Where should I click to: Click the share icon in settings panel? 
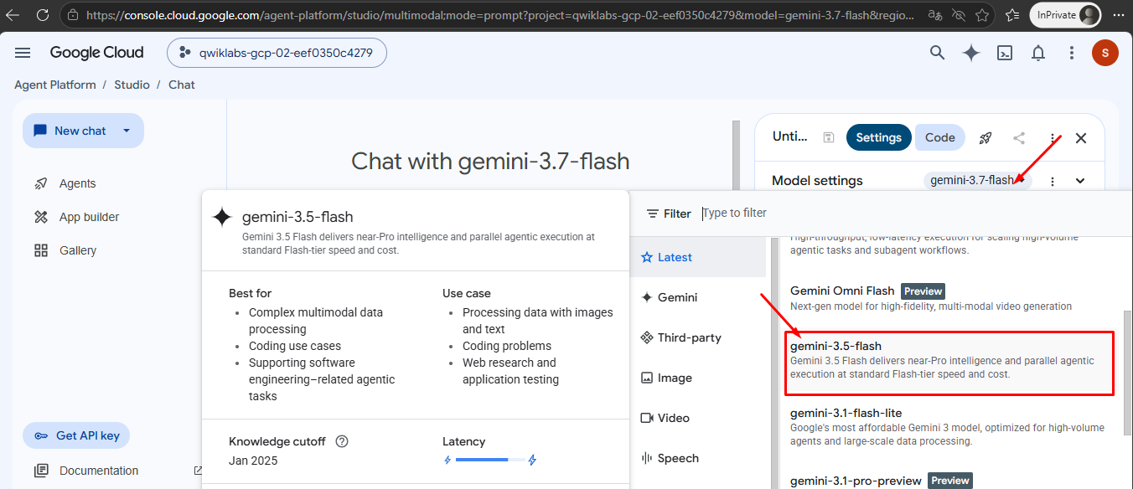tap(1019, 138)
